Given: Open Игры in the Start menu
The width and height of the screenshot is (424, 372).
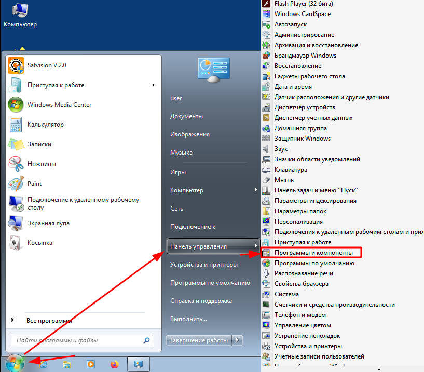Looking at the screenshot, I should pos(178,172).
